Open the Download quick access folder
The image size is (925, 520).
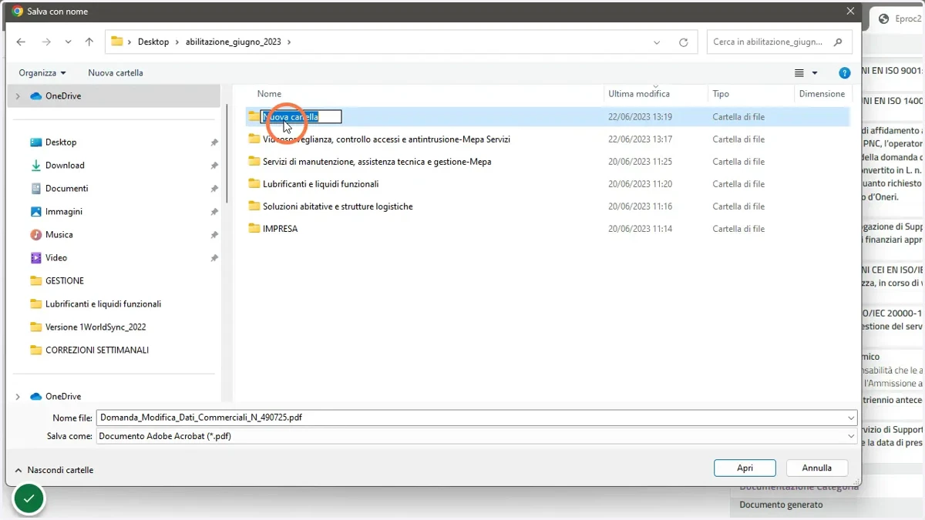click(65, 166)
